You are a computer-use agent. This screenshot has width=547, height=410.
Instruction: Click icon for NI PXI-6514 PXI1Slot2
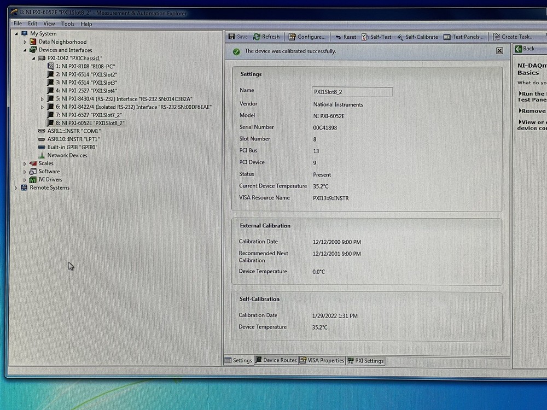coord(50,74)
